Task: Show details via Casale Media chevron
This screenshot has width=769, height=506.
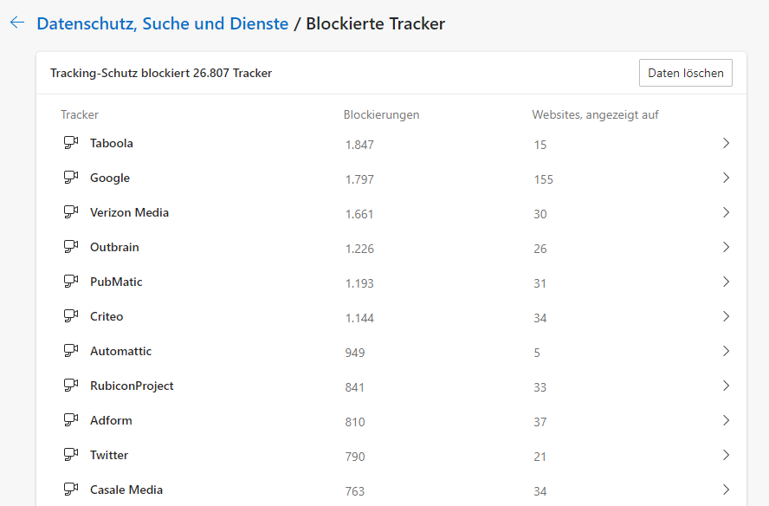Action: [x=726, y=490]
